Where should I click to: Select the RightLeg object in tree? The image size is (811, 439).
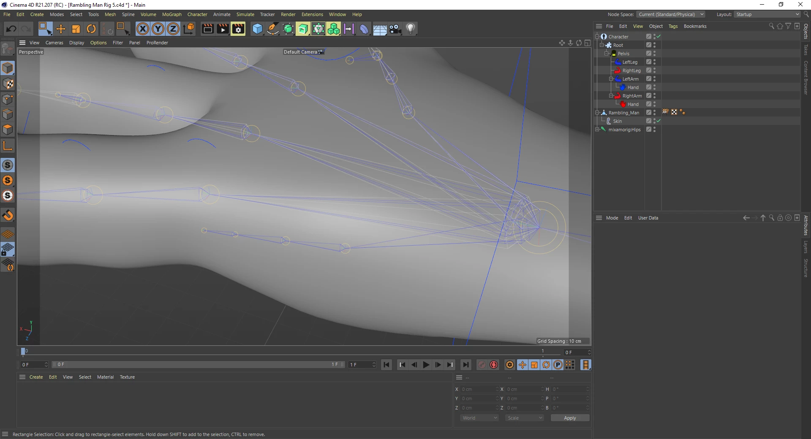[631, 70]
